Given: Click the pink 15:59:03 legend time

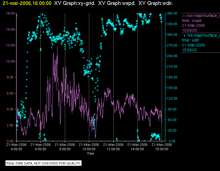Looking at the screenshot, I should pos(189,30).
